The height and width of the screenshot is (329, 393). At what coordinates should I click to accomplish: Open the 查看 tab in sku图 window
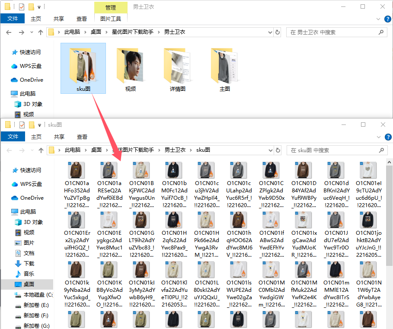[82, 137]
